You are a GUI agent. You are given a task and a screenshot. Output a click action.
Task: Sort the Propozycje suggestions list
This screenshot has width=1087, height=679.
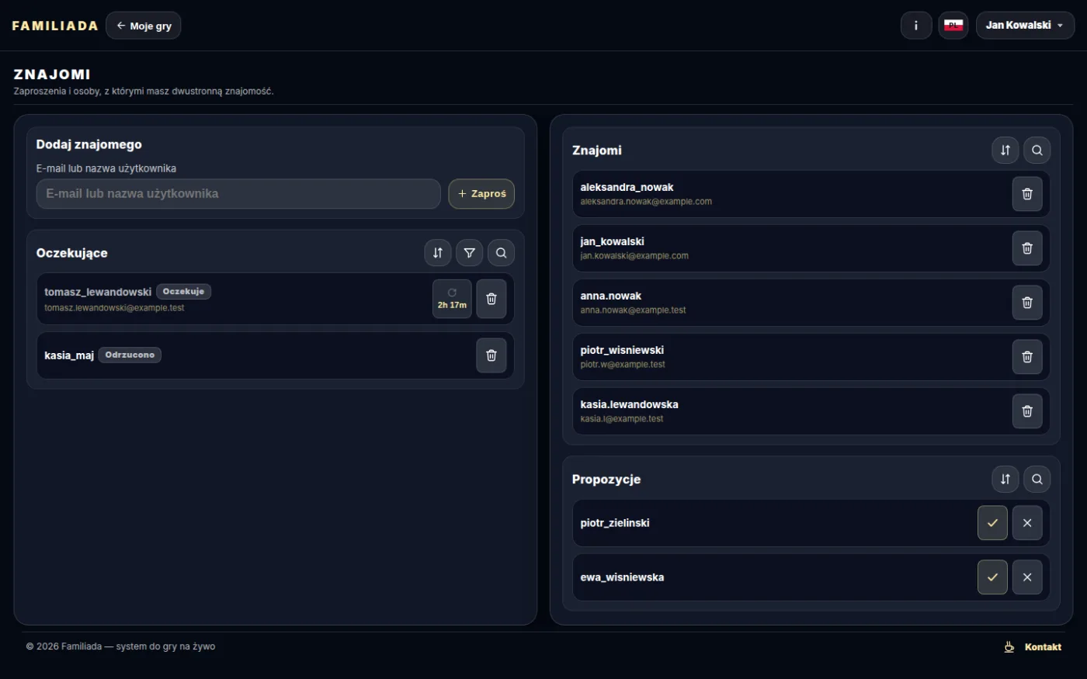coord(1005,480)
